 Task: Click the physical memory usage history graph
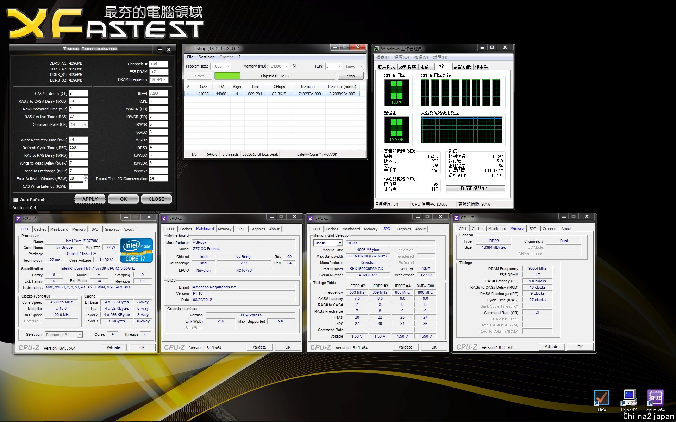coord(462,130)
